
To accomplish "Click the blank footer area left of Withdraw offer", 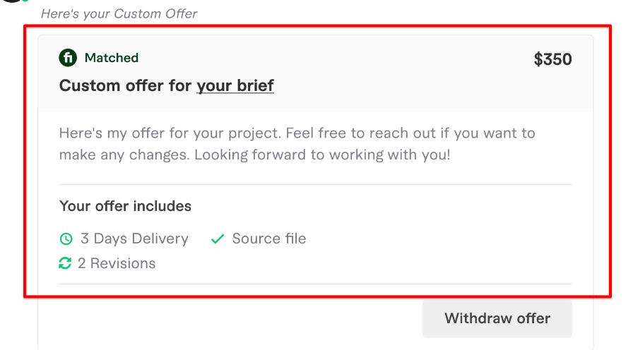I will pos(226,318).
